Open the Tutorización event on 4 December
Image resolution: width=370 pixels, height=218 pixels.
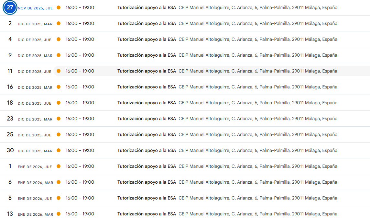(147, 39)
